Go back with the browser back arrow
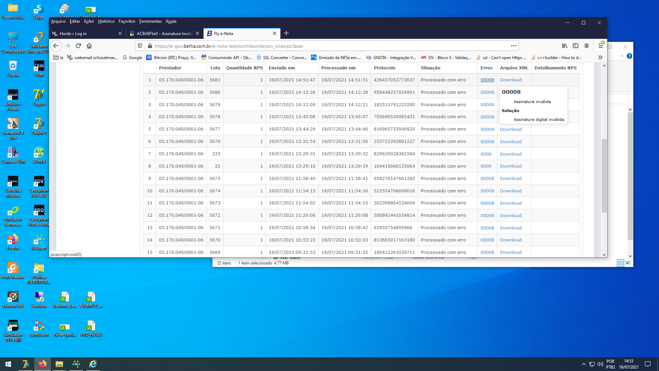Viewport: 659px width, 371px height. pyautogui.click(x=56, y=46)
